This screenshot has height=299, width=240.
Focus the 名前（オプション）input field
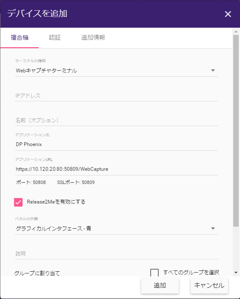click(x=116, y=121)
